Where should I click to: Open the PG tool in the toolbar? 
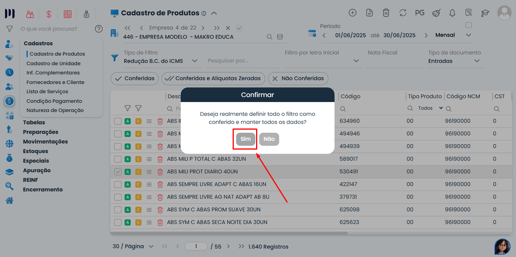tap(419, 12)
